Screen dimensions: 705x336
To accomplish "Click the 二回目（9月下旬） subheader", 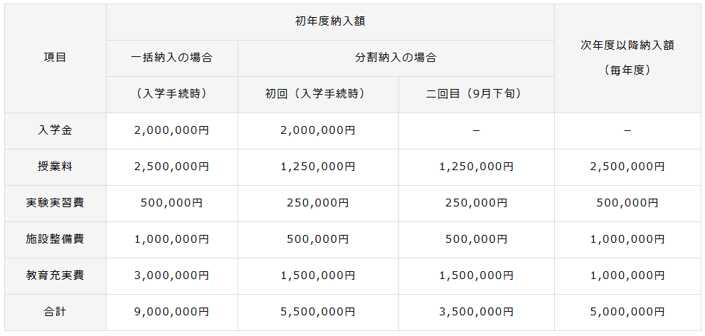I will pyautogui.click(x=476, y=94).
